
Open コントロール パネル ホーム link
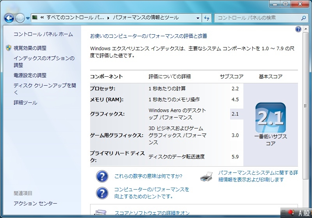43,34
